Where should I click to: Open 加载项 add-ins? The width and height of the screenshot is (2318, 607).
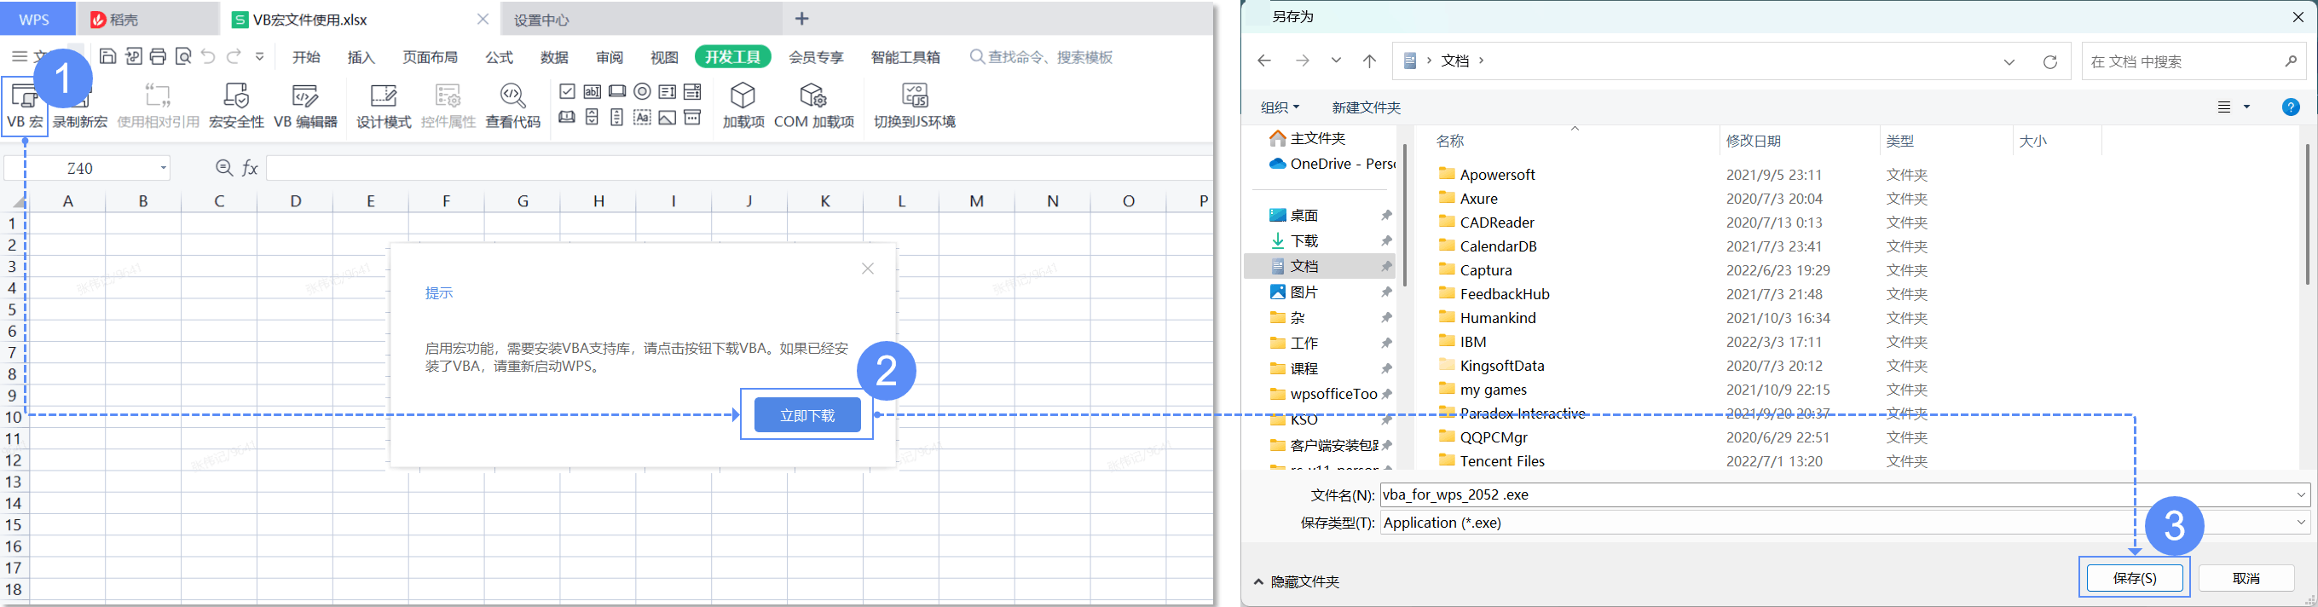pos(743,106)
